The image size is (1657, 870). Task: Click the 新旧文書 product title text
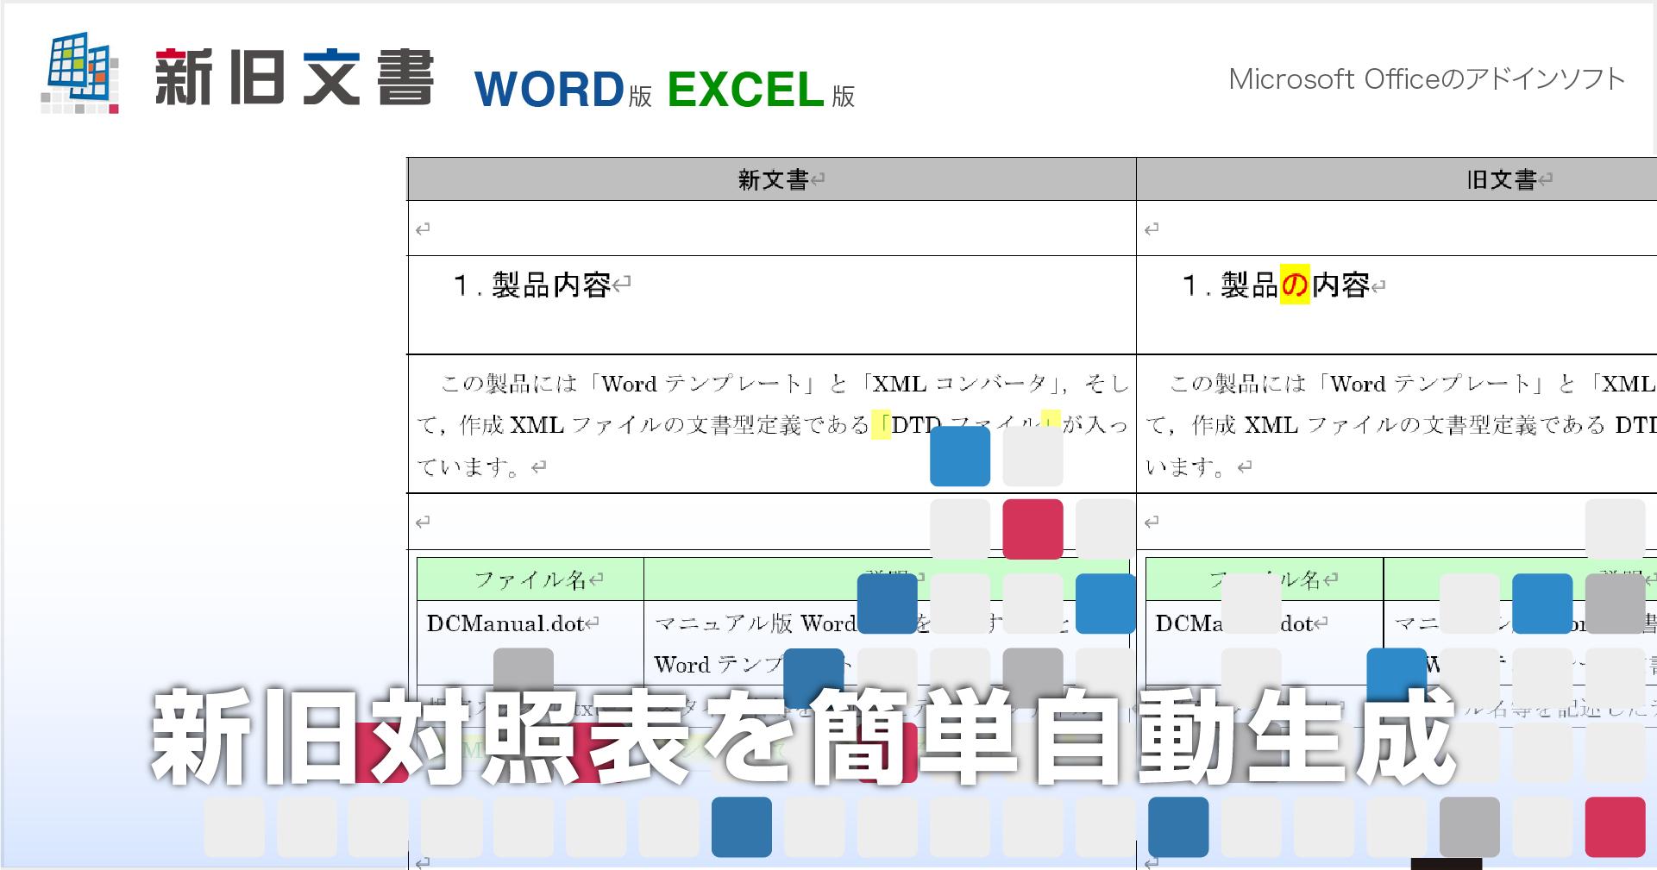click(x=294, y=78)
